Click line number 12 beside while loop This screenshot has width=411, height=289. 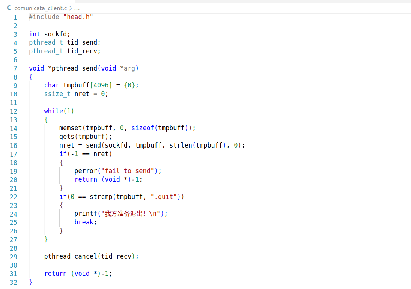point(14,111)
